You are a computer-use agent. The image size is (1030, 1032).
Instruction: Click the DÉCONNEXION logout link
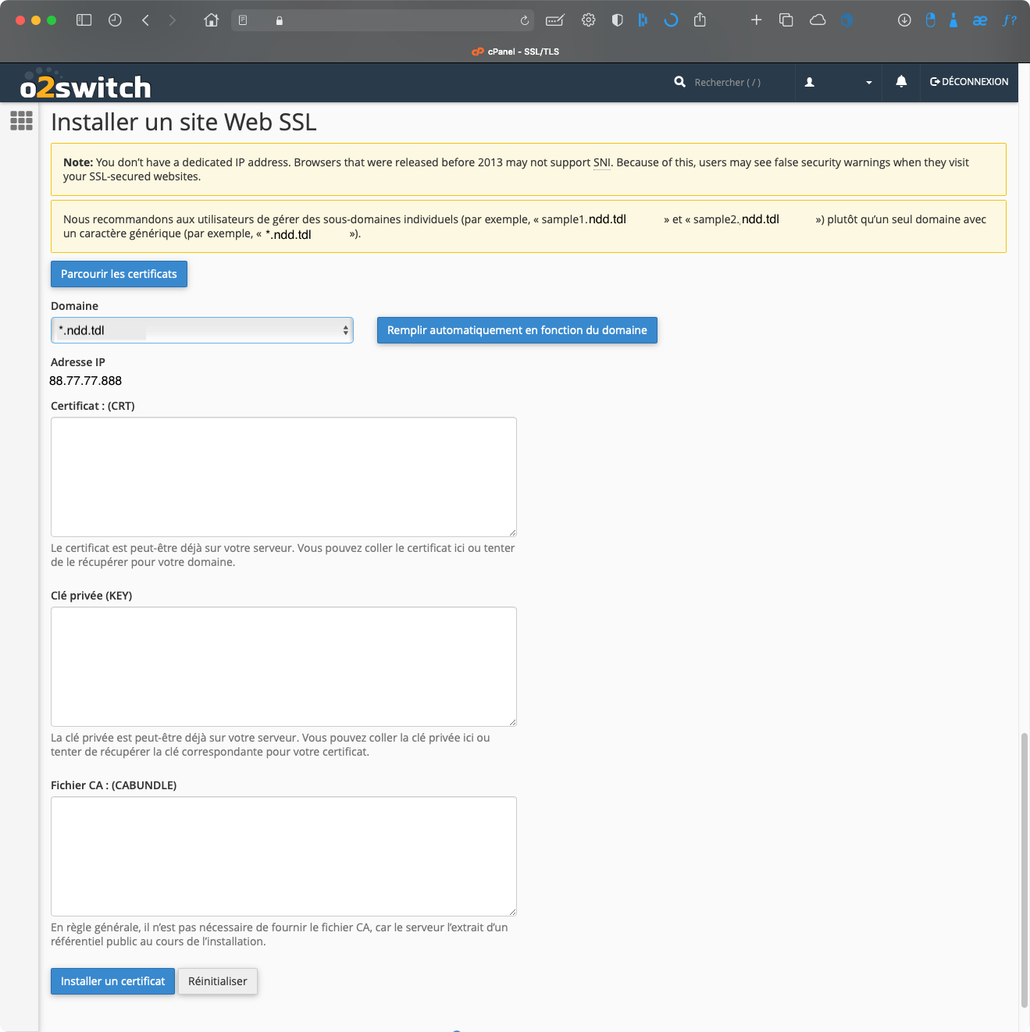[969, 82]
